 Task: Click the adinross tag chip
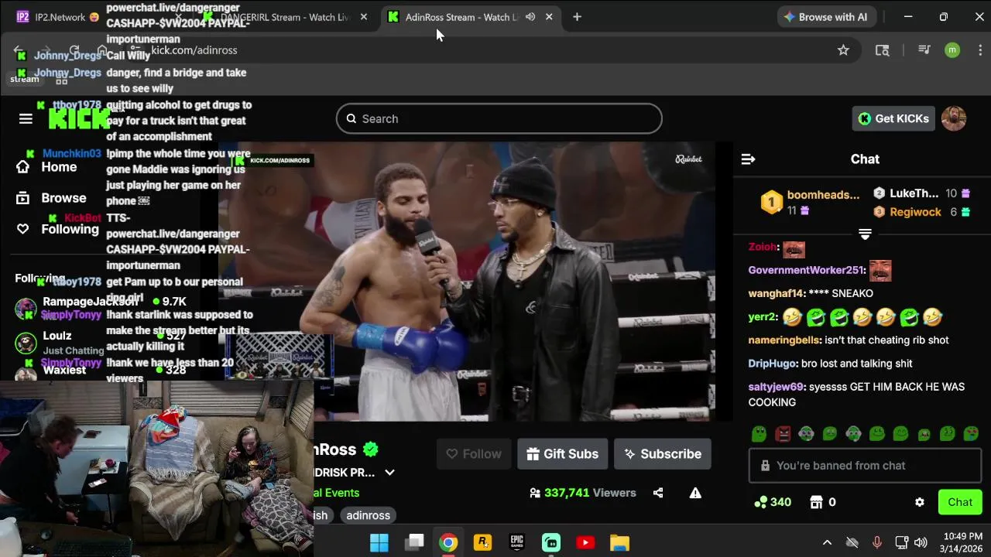click(368, 515)
